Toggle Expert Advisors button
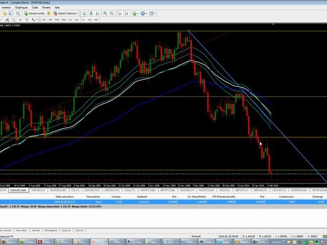Screen dimensions: 327x245 (x=65, y=13)
